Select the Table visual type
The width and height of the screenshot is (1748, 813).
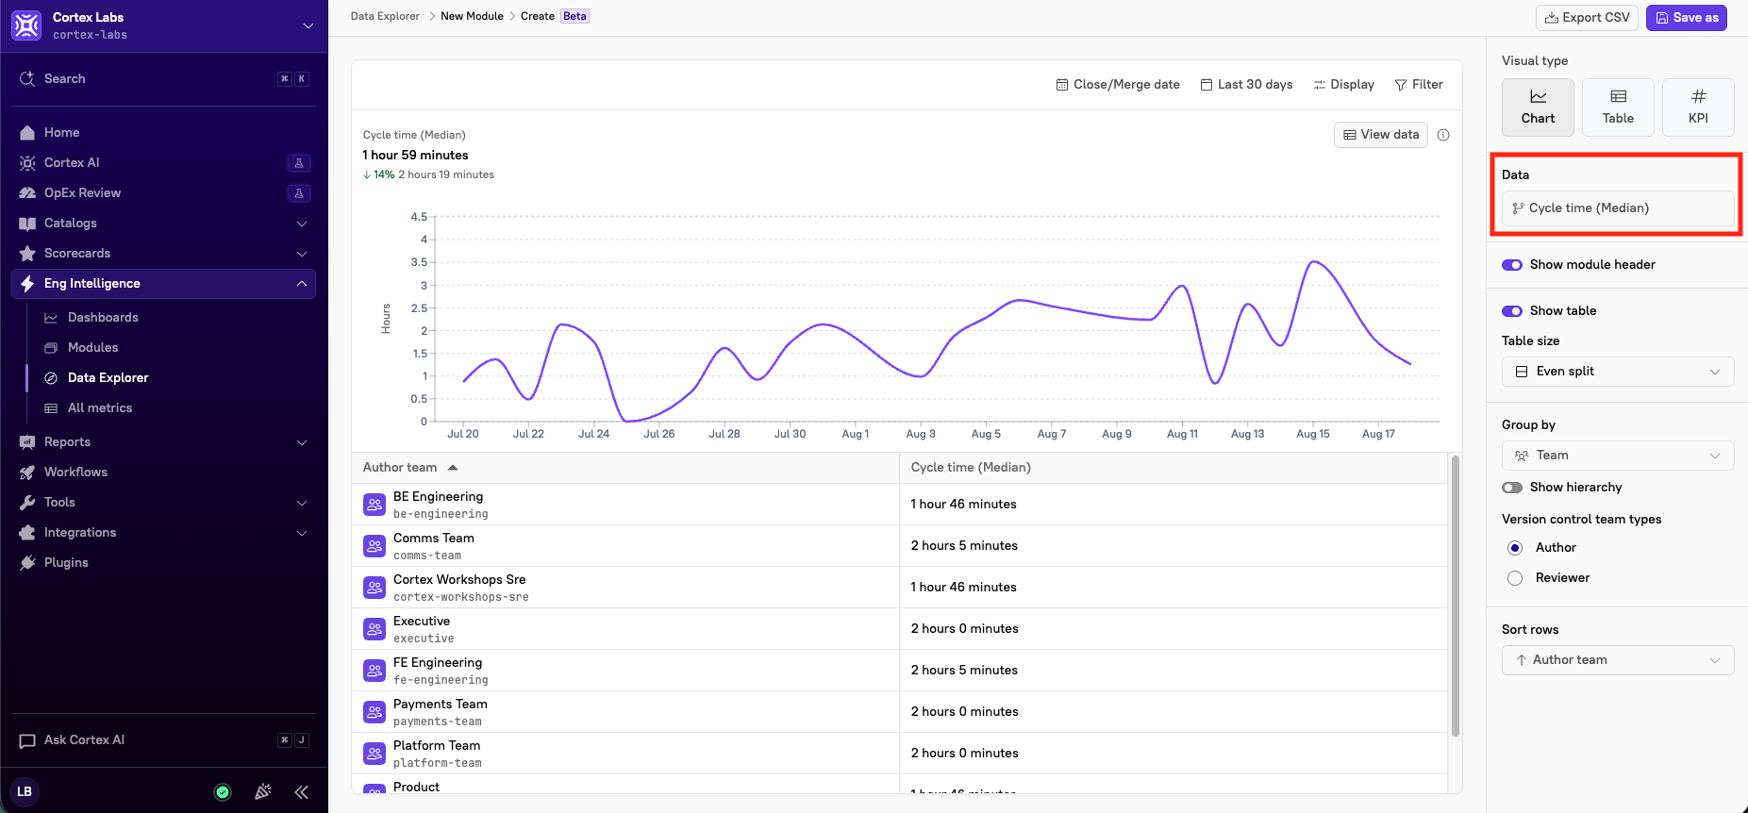coord(1618,108)
